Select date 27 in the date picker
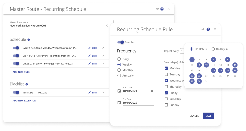The height and width of the screenshot is (131, 246). click(228, 76)
